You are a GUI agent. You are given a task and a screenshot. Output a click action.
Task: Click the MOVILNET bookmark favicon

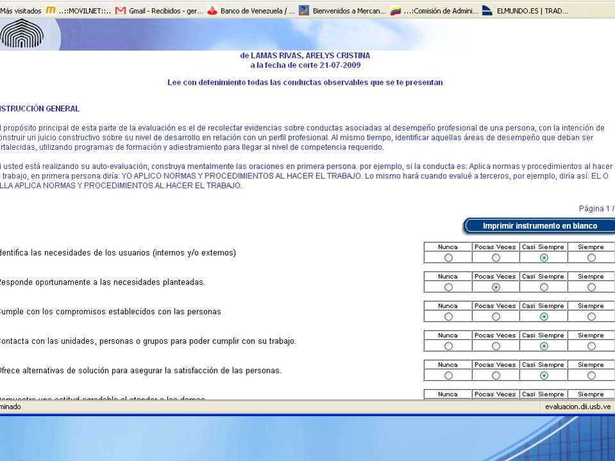pos(51,11)
